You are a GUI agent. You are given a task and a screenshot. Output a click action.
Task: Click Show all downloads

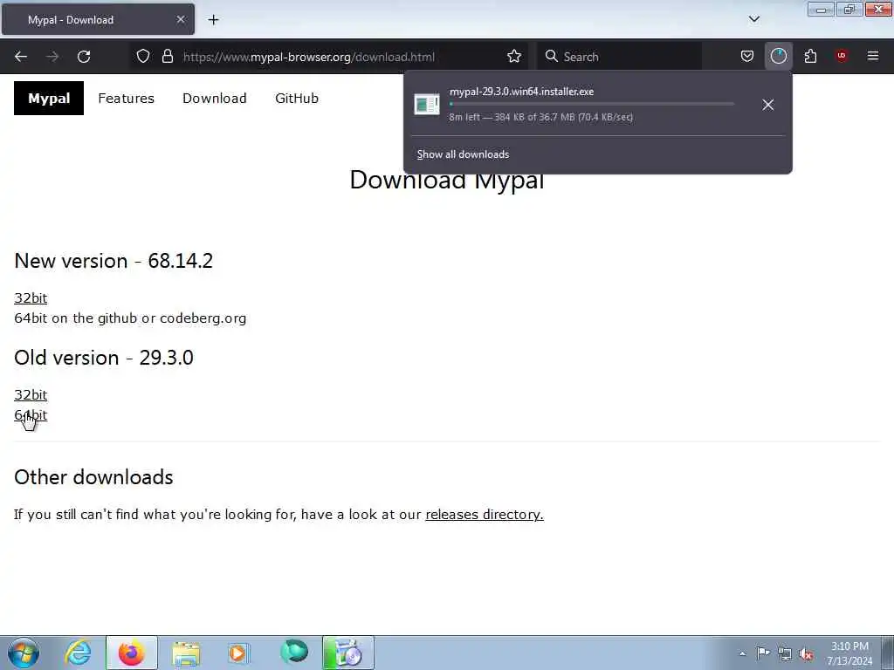(463, 154)
